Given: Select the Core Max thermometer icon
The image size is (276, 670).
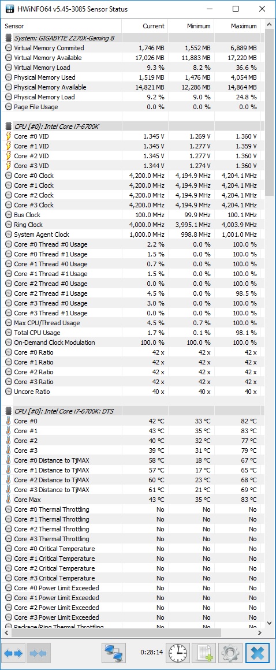Looking at the screenshot, I should click(x=9, y=500).
